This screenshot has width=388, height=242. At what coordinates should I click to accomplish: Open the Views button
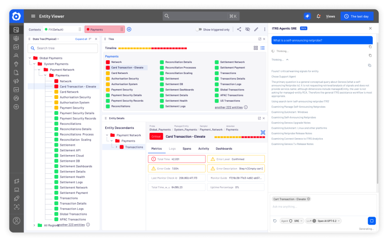[x=330, y=16]
